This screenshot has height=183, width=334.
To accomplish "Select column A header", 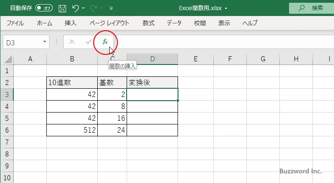I will click(30, 59).
